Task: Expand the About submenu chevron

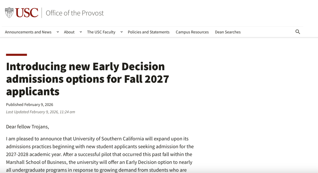Action: point(81,32)
